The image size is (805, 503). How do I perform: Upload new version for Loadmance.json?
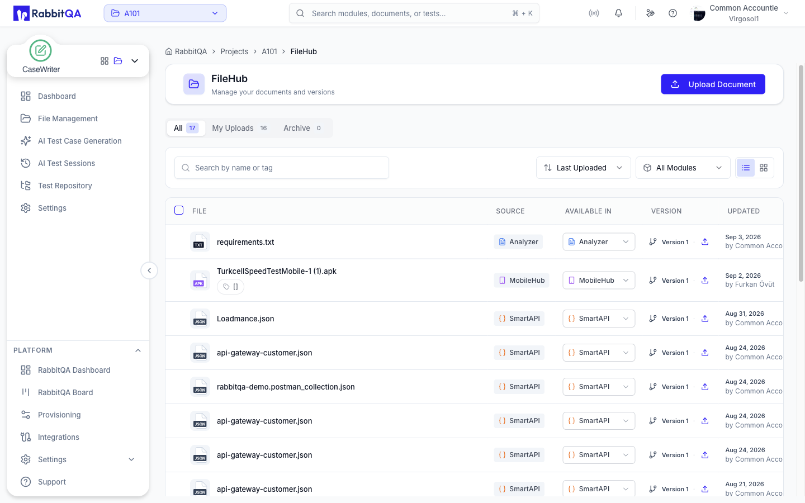tap(705, 319)
